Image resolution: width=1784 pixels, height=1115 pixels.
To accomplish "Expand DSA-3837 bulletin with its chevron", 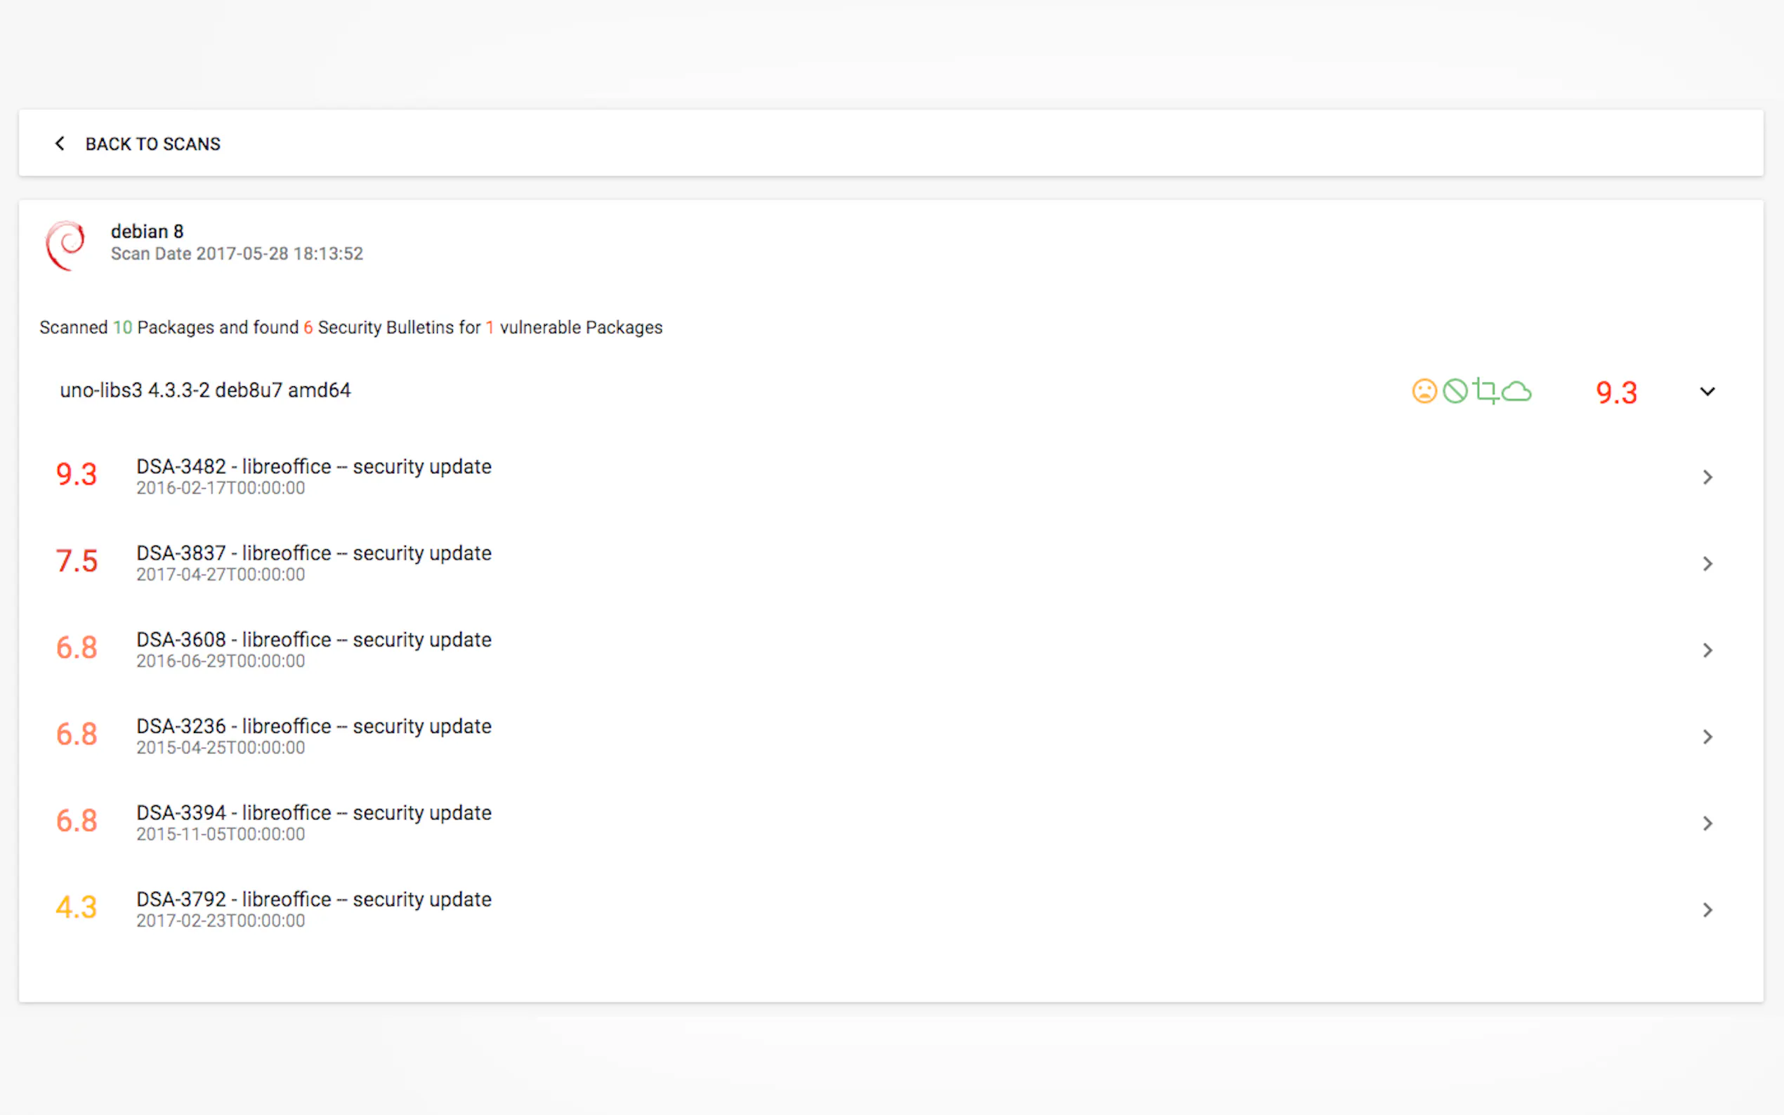I will click(1707, 564).
